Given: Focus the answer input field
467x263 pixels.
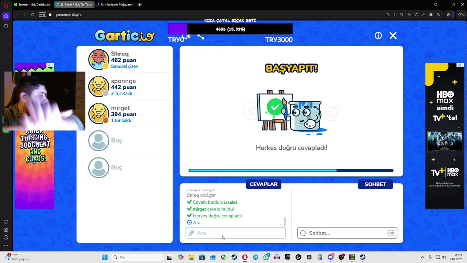Looking at the screenshot, I should click(x=235, y=233).
